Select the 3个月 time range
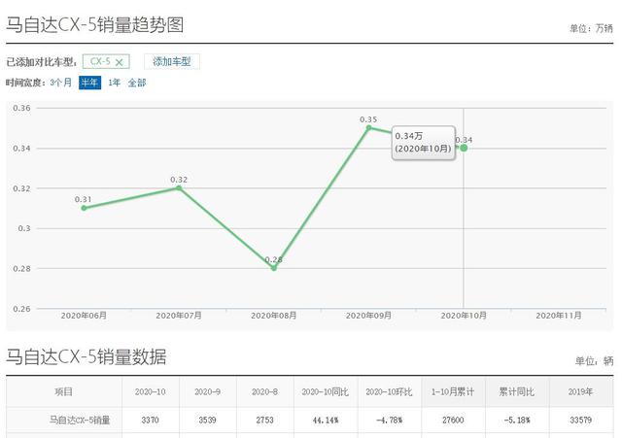The image size is (622, 438). point(60,83)
